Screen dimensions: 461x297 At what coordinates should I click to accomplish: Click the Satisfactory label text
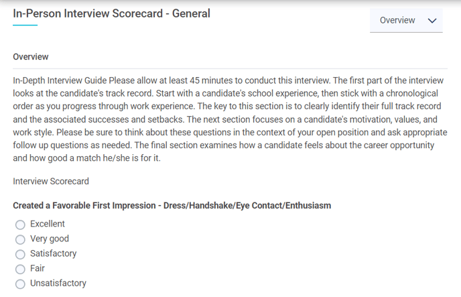pyautogui.click(x=54, y=253)
